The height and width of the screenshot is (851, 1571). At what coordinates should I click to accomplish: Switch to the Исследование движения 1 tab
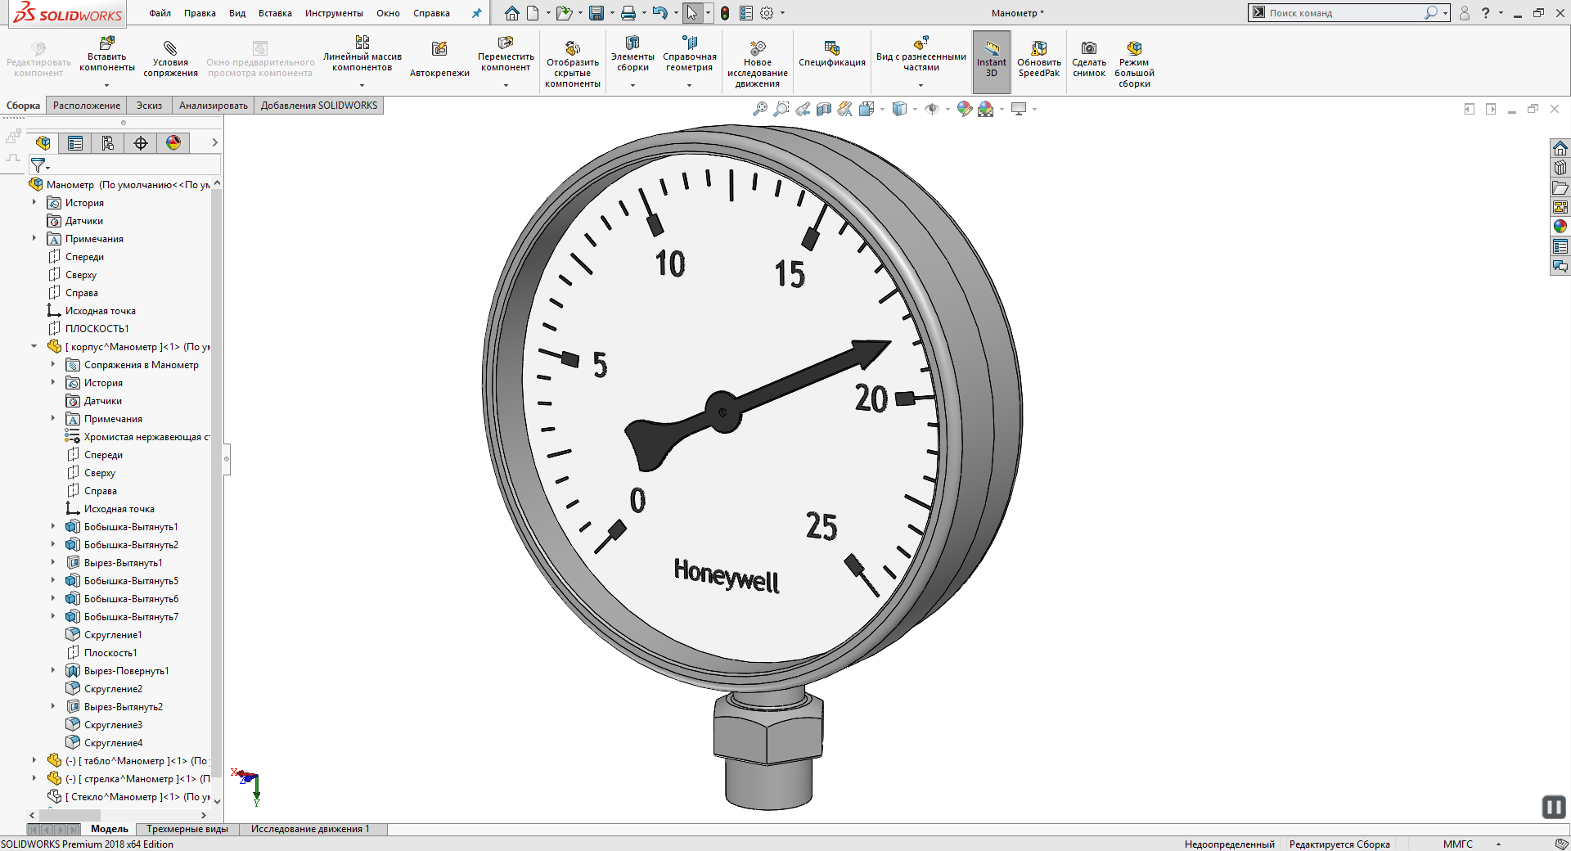click(x=310, y=829)
